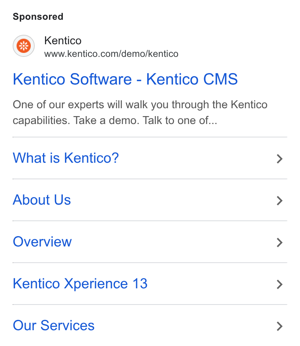This screenshot has width=300, height=346.
Task: Click the ad description starting 'One of our experts'
Action: point(140,113)
